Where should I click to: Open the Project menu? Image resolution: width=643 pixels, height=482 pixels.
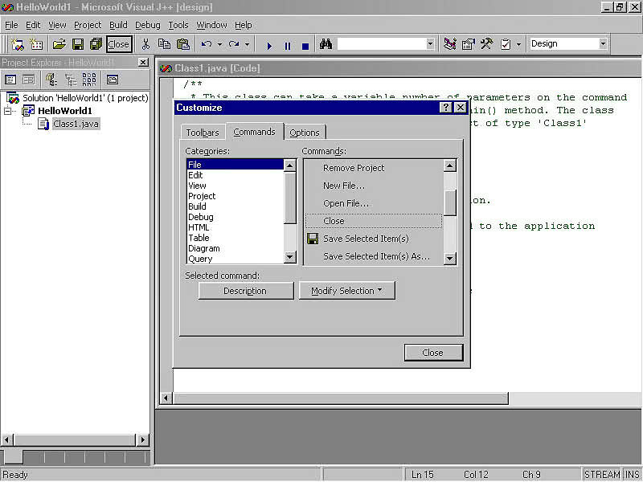click(88, 25)
